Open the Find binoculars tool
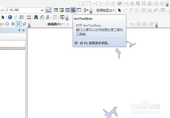This screenshot has height=118, width=170. coord(36,17)
